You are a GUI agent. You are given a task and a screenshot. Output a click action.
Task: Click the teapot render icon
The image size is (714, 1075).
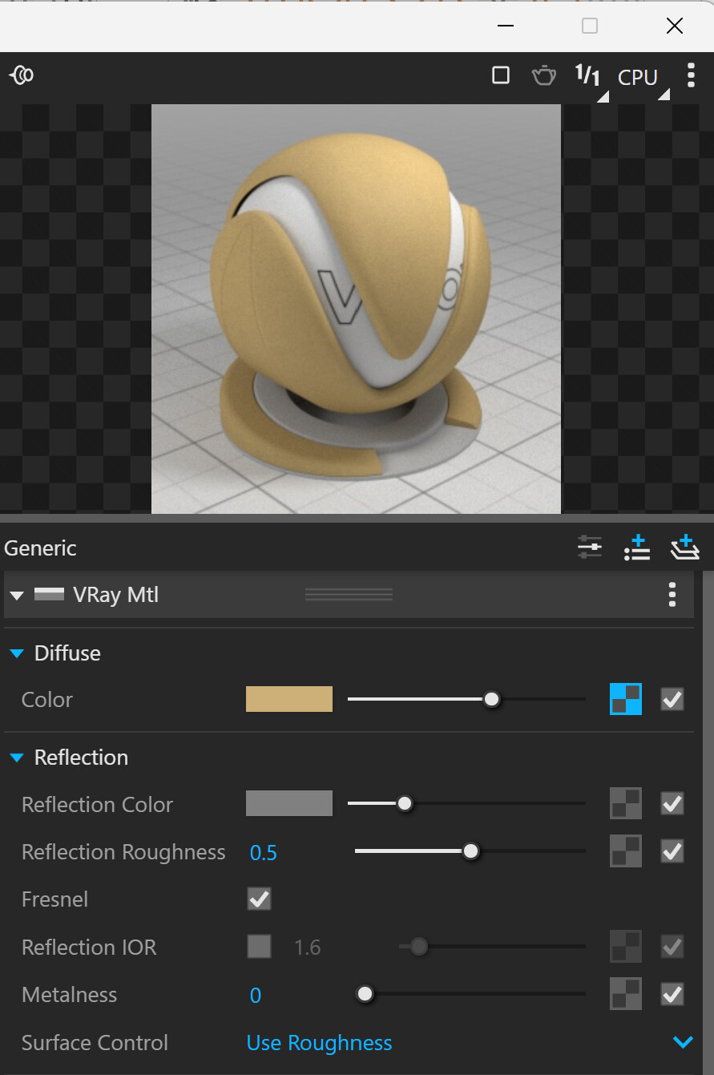(544, 75)
